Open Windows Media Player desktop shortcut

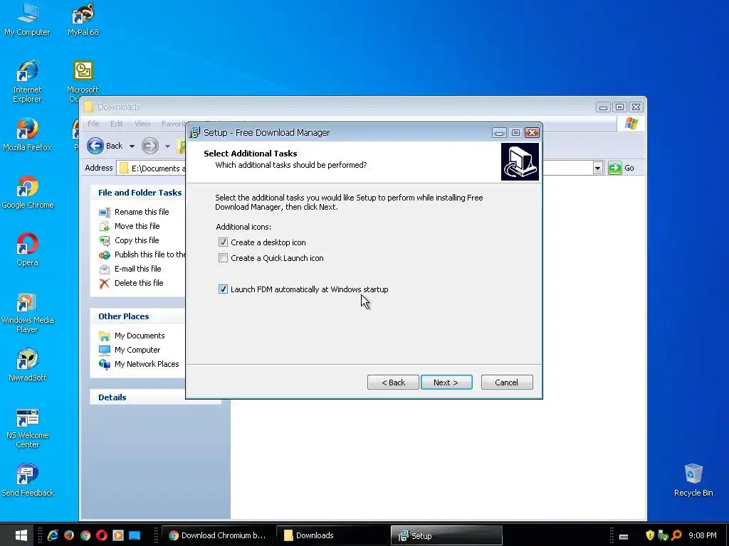27,312
